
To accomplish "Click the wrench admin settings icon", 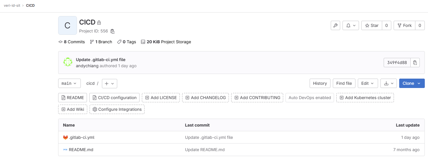I will [x=335, y=26].
